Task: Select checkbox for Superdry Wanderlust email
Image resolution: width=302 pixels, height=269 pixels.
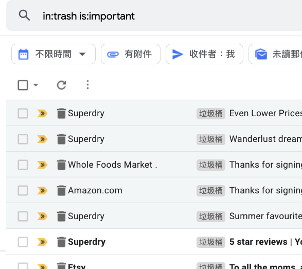Action: [23, 139]
